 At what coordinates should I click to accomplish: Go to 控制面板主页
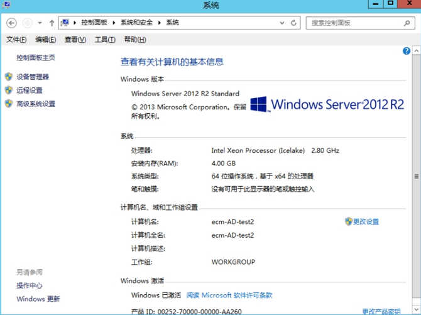pos(36,58)
